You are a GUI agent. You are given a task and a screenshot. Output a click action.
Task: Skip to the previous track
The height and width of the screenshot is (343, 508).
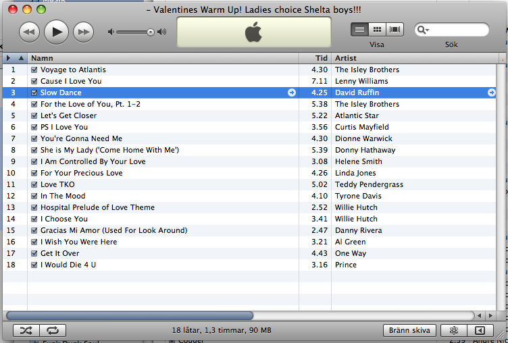(29, 32)
